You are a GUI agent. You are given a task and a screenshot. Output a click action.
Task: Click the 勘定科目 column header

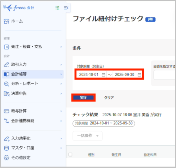pyautogui.click(x=150, y=155)
